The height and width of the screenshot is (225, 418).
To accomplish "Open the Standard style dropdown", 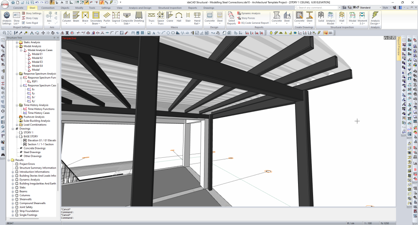I will pos(369,8).
